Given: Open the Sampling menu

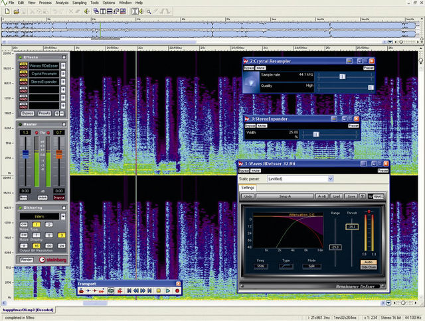Looking at the screenshot, I should point(80,3).
